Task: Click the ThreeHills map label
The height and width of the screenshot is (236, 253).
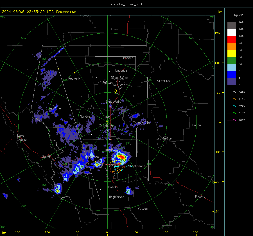Action: pos(141,123)
